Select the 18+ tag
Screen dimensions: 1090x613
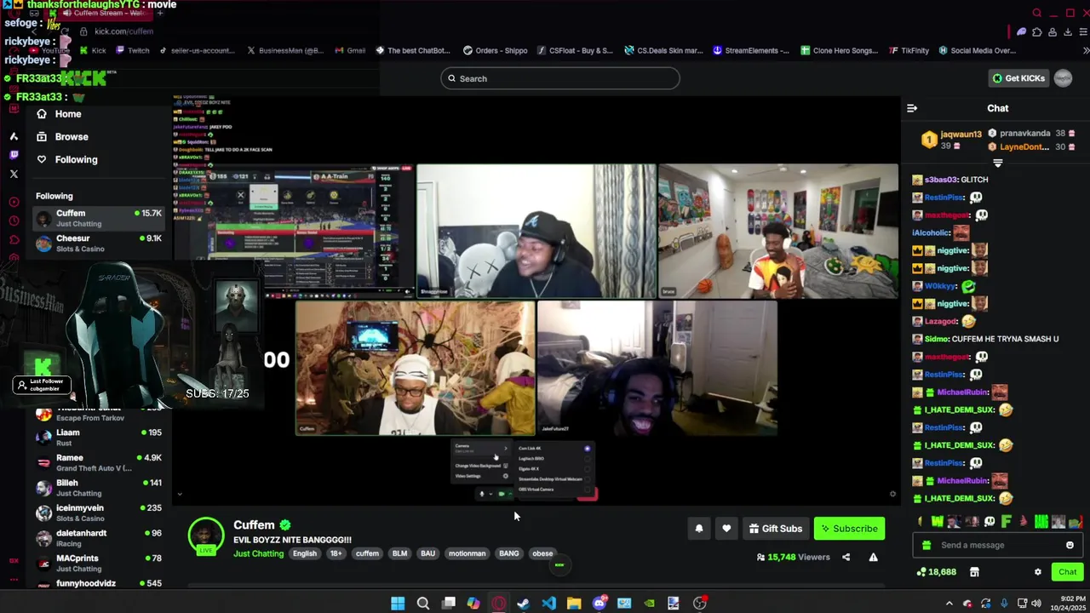[x=336, y=553]
